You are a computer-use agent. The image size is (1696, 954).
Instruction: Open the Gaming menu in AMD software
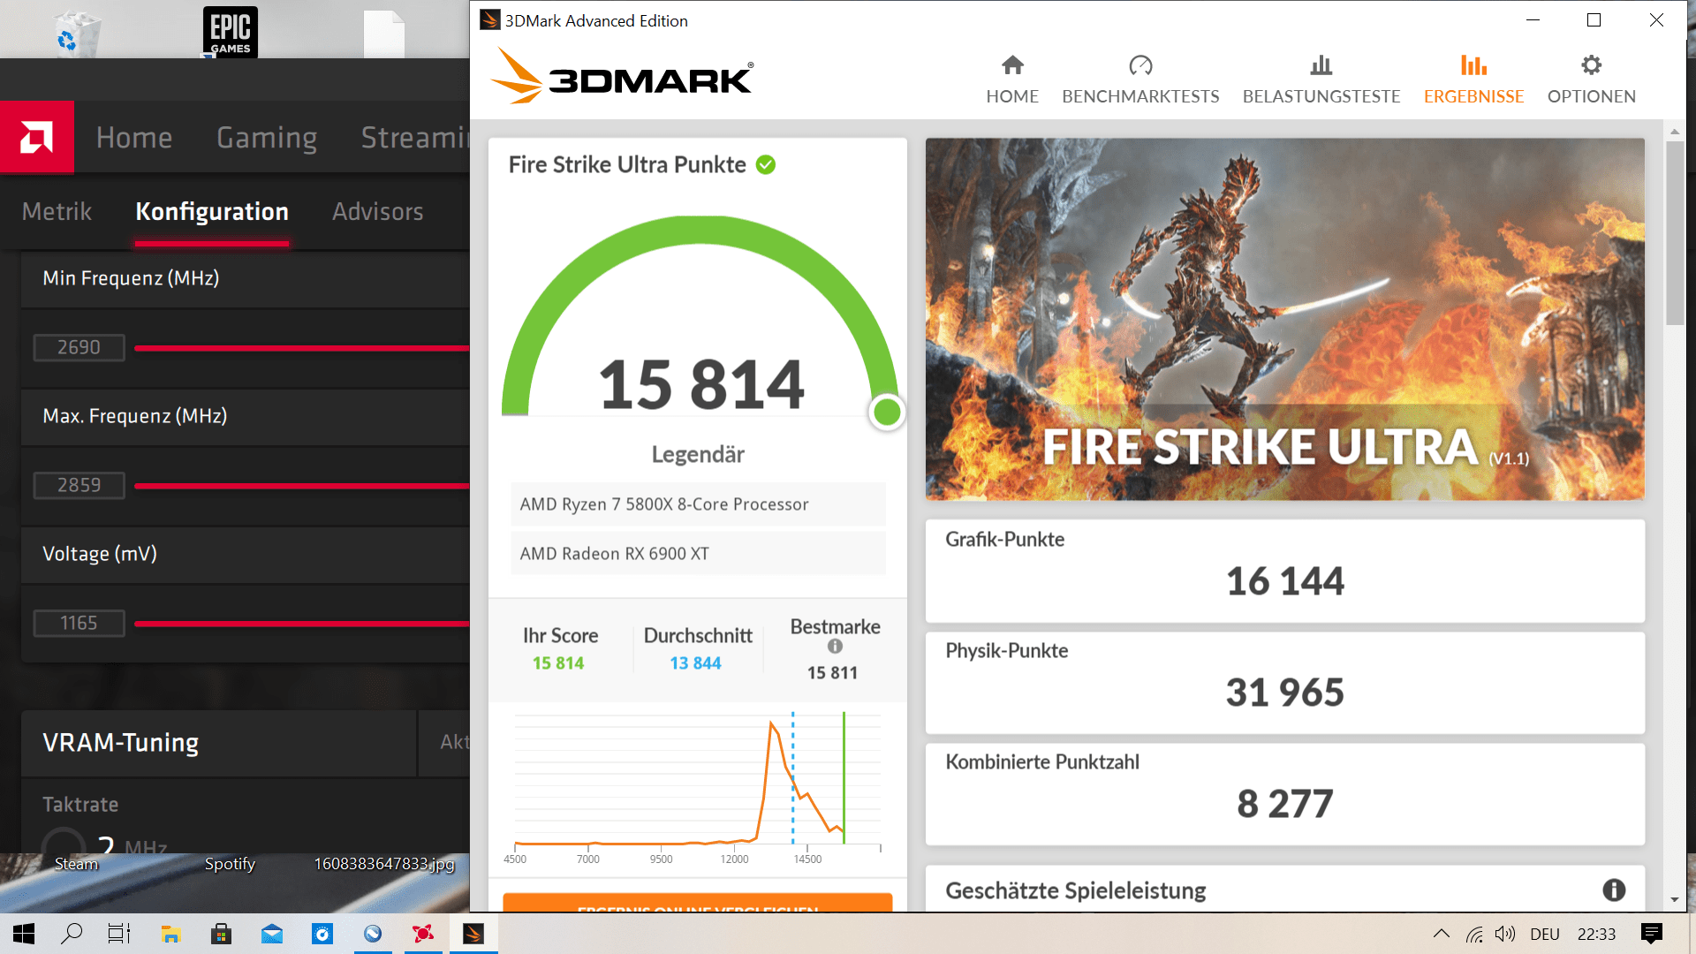tap(267, 138)
